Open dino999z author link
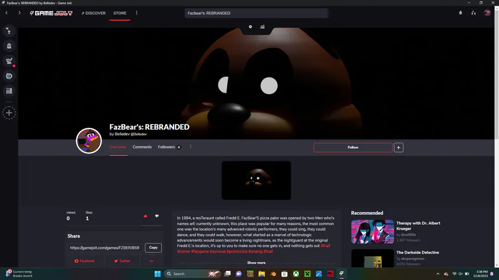Viewport: 499px width, 280px height. (408, 235)
